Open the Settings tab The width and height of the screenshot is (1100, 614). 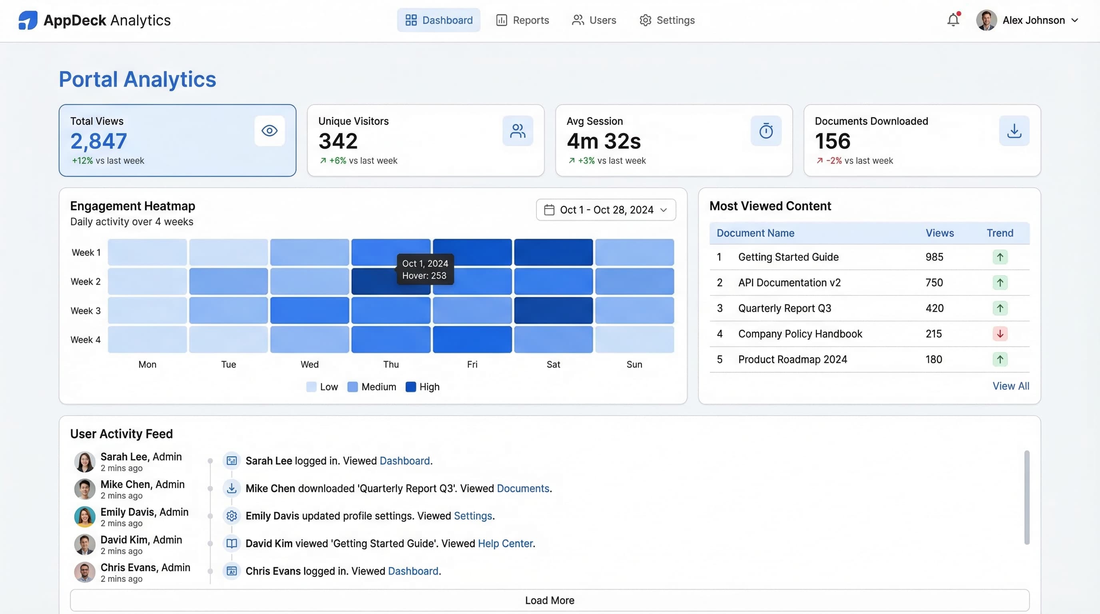tap(667, 20)
